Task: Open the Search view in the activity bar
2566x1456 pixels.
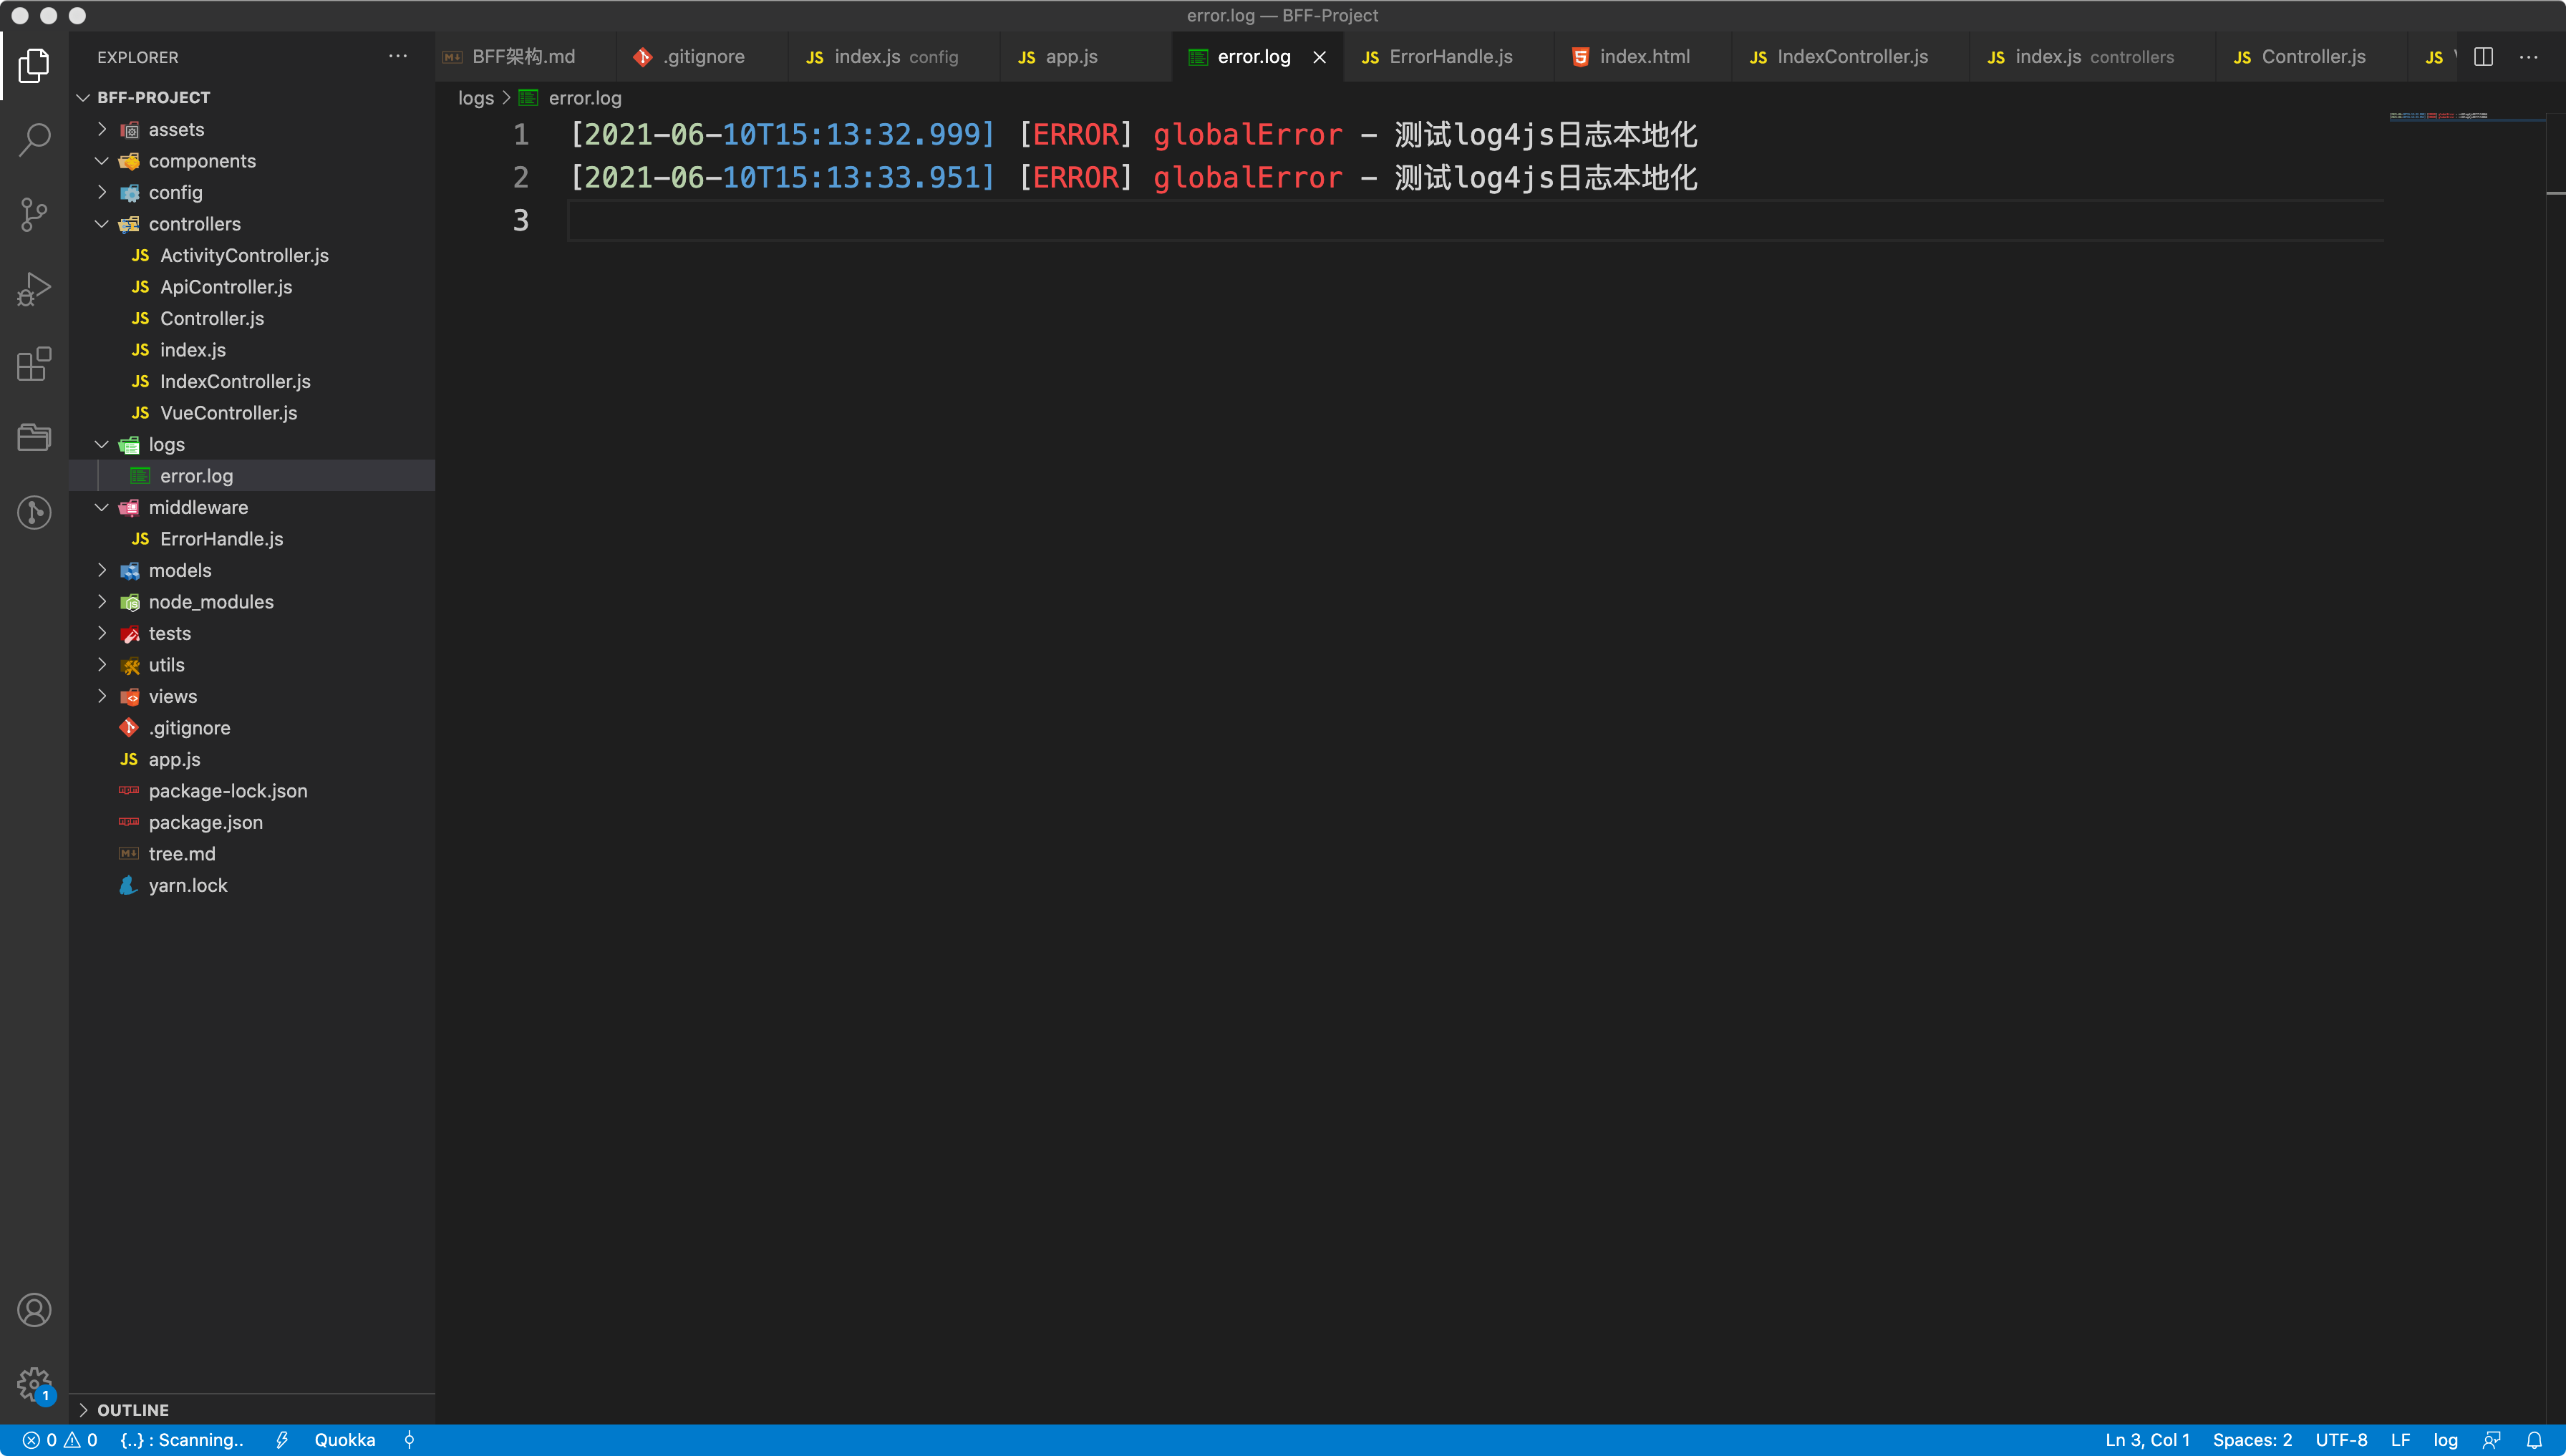Action: coord(34,140)
